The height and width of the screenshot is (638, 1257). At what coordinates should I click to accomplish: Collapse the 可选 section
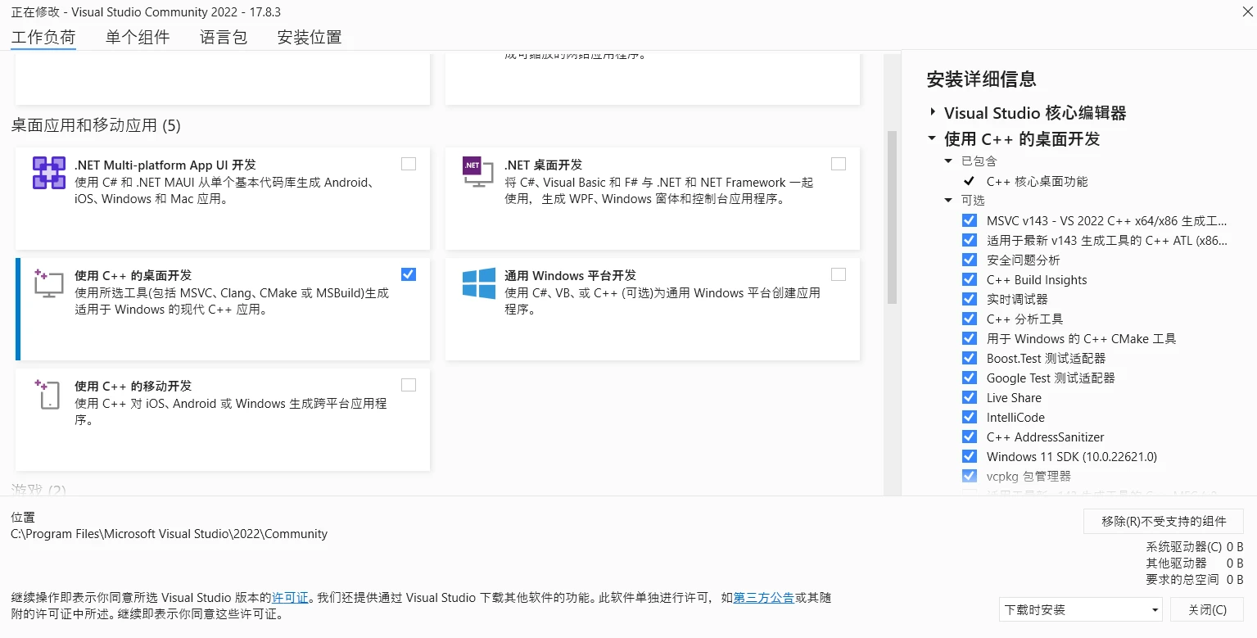tap(948, 201)
